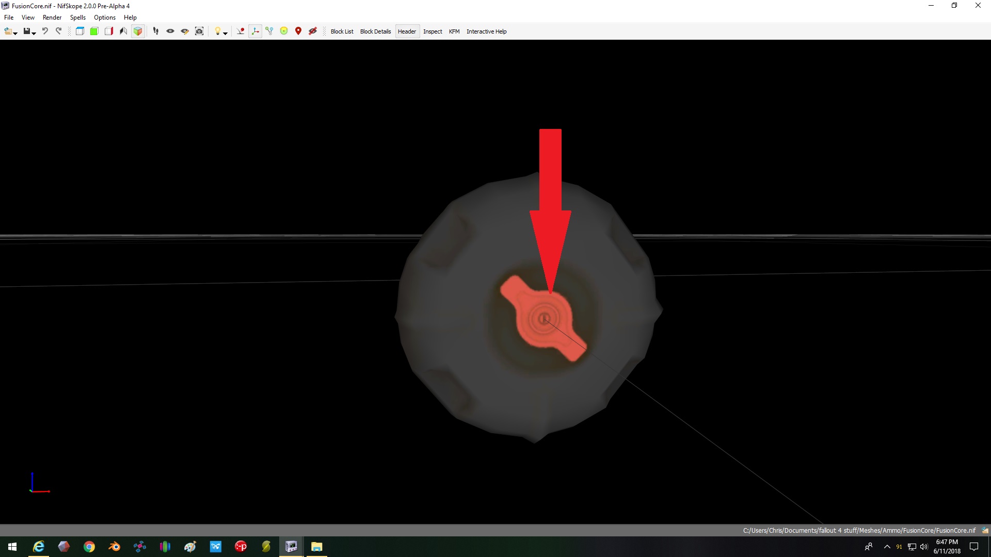Undo the last action

[45, 31]
